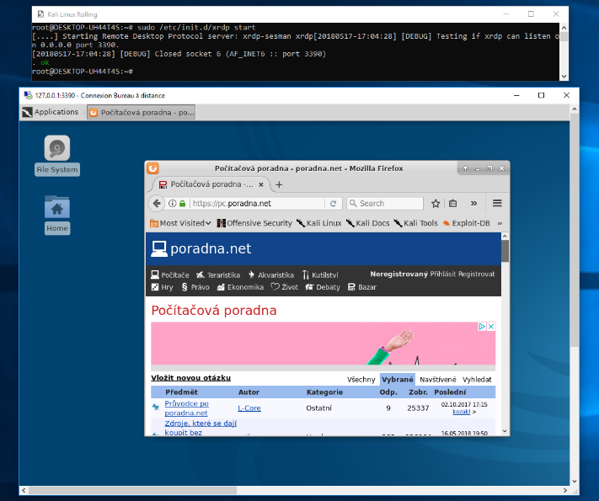Screen dimensions: 599x501
Task: Open Exploit-DB bookmark
Action: click(466, 223)
